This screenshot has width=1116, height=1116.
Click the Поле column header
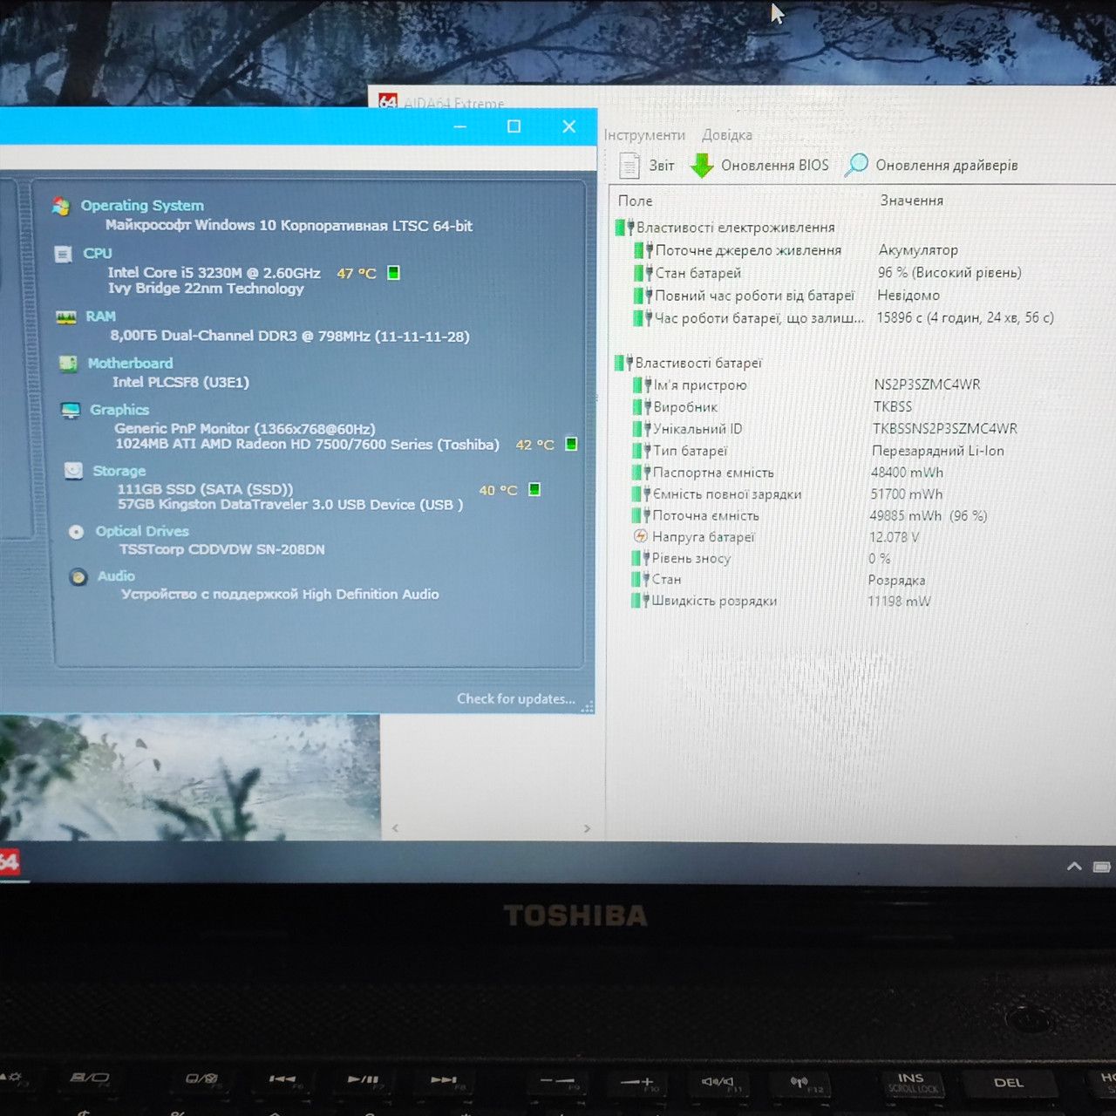coord(636,201)
